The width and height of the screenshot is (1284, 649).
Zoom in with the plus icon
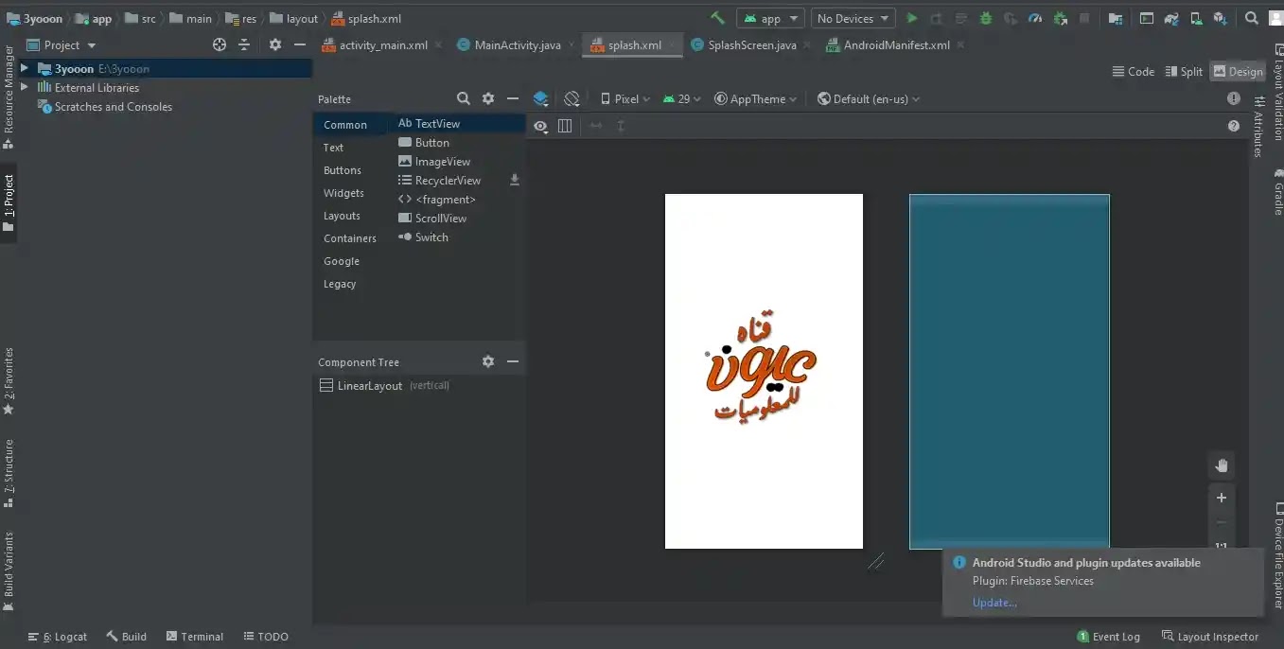point(1222,498)
